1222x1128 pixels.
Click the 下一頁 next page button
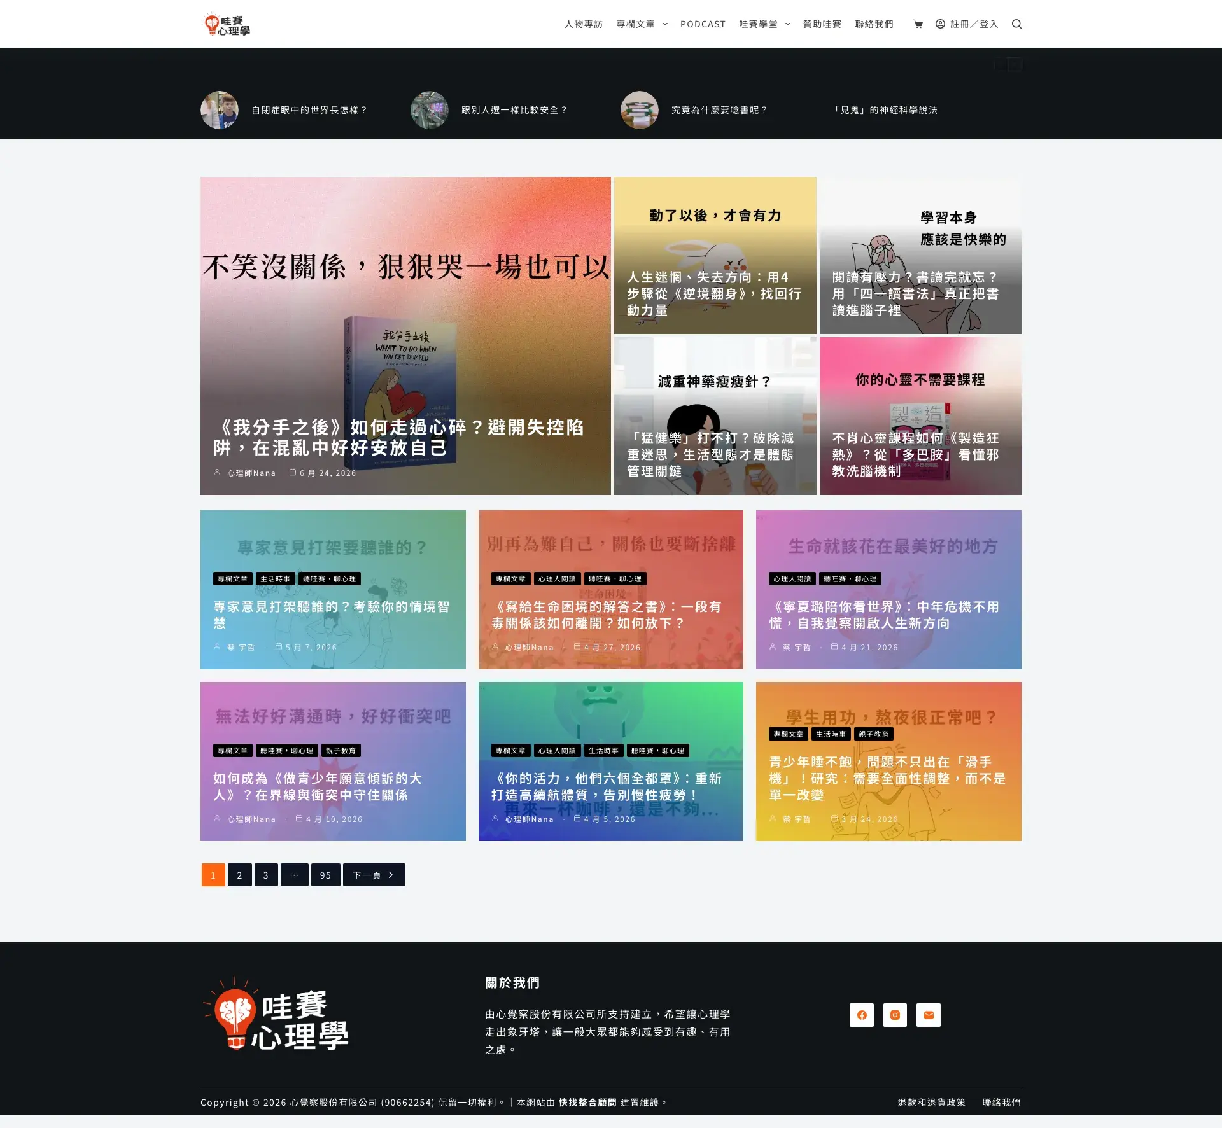tap(374, 875)
